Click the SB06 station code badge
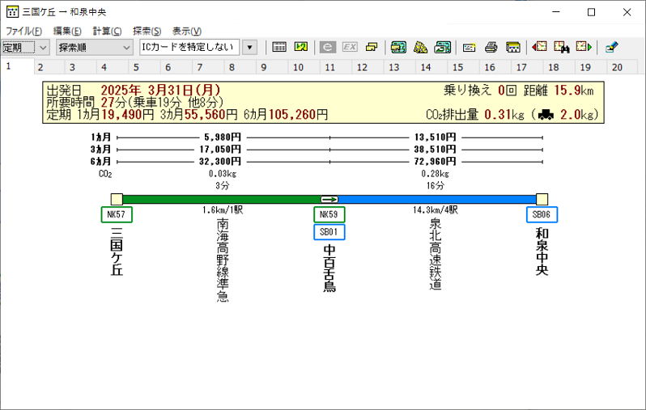This screenshot has height=410, width=646. (x=542, y=214)
